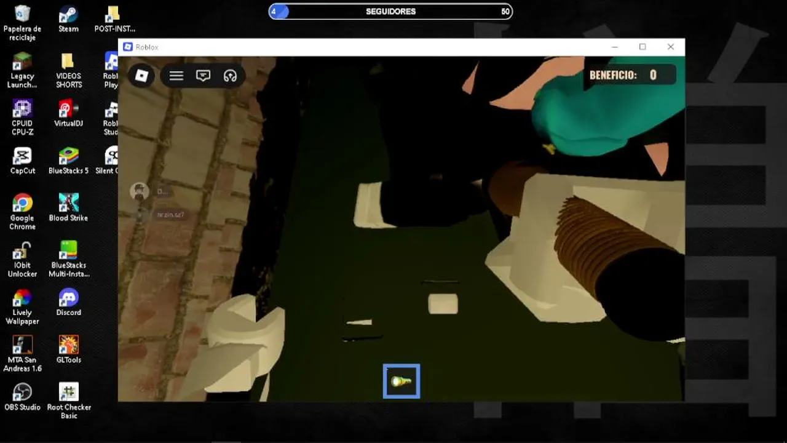Select the flashlight item in the hotbar
Image resolution: width=787 pixels, height=443 pixels.
click(x=401, y=381)
